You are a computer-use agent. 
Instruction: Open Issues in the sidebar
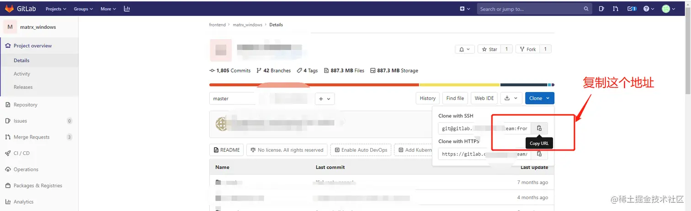coord(20,121)
